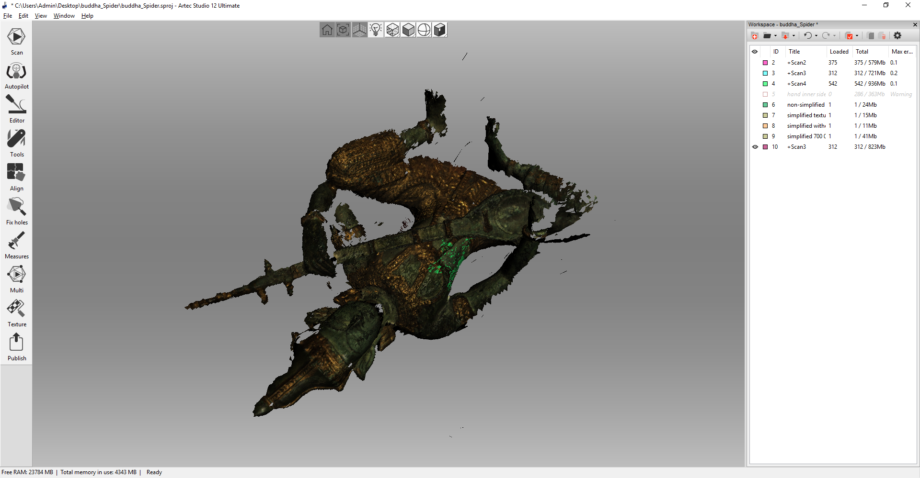Open the Window menu
The width and height of the screenshot is (920, 478).
[64, 16]
